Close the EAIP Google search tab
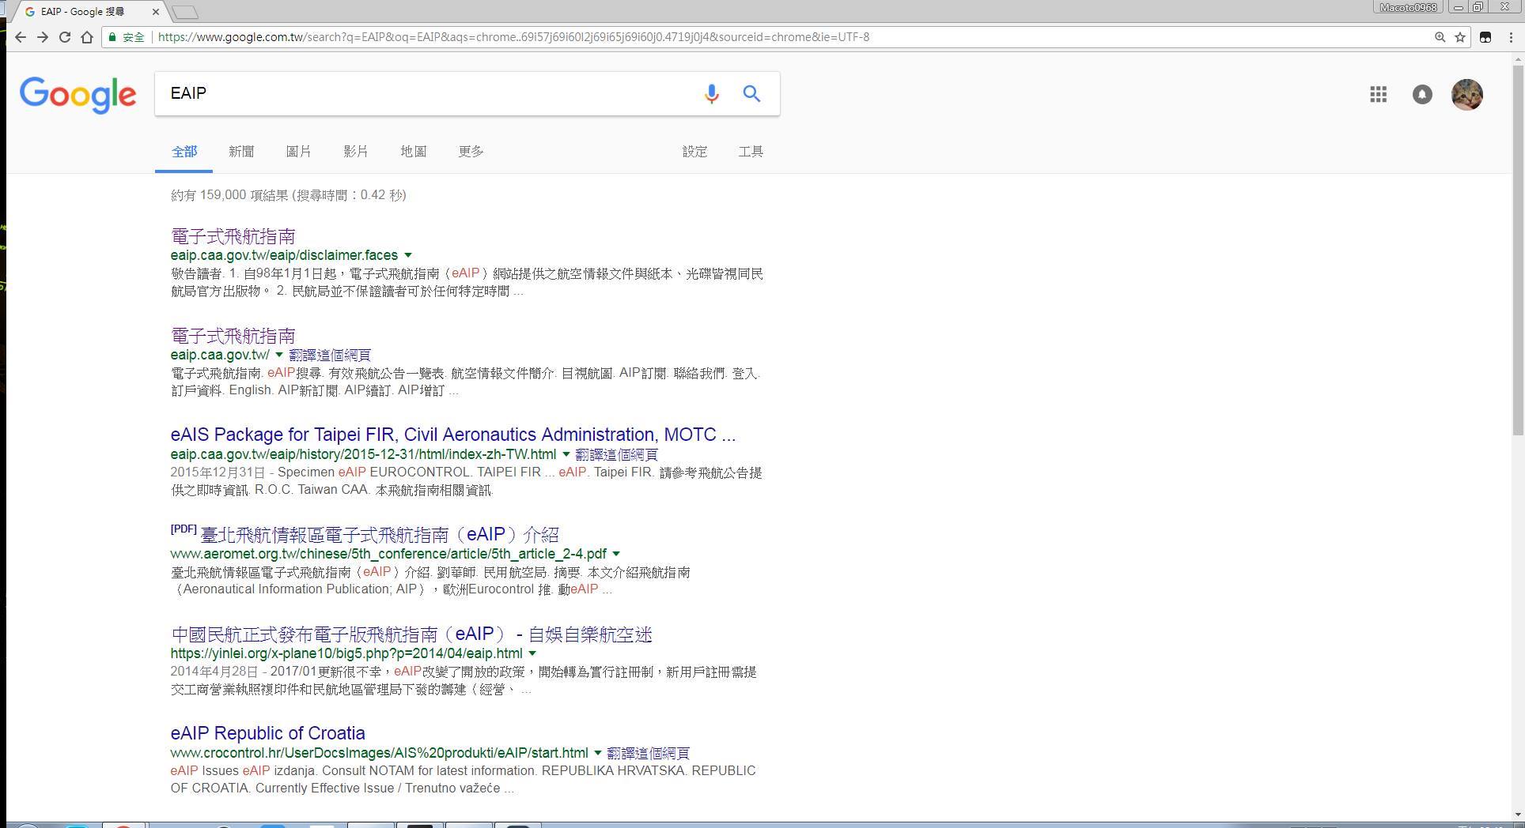1525x828 pixels. point(156,12)
